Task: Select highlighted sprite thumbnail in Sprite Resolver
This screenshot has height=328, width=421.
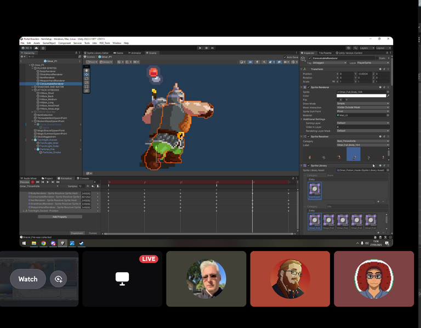Action: [x=354, y=155]
